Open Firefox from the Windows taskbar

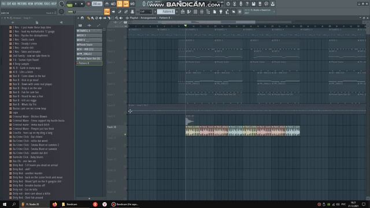tap(55, 204)
